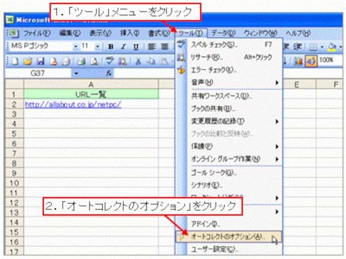Open the データ(D) menu
This screenshot has width=346, height=259.
[x=223, y=33]
